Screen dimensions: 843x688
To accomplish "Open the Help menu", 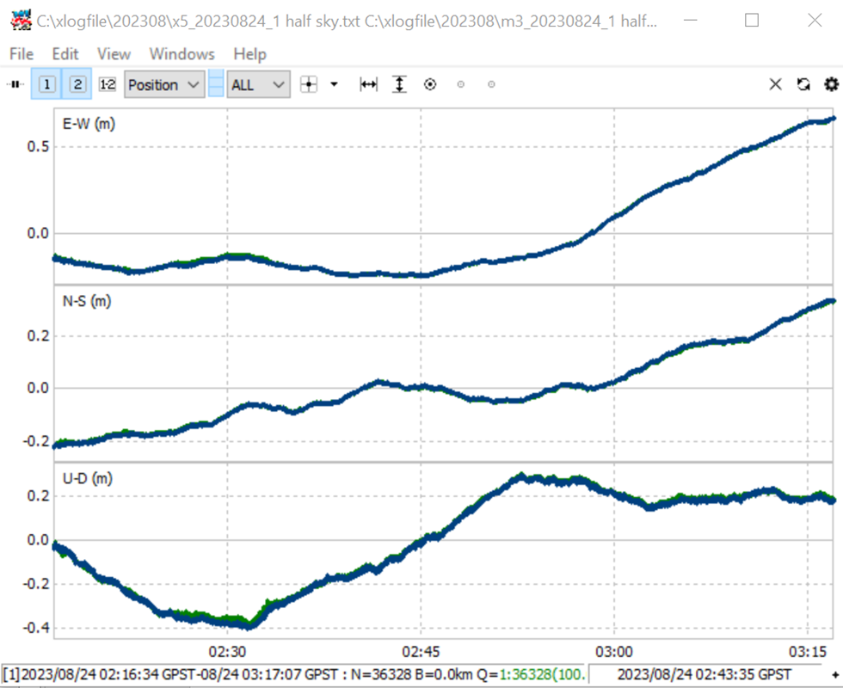I will point(249,54).
